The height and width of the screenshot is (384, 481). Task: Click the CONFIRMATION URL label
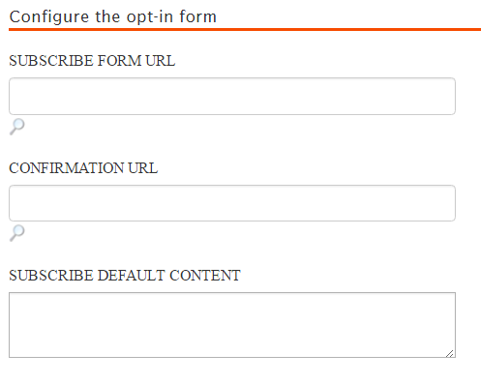click(x=83, y=168)
